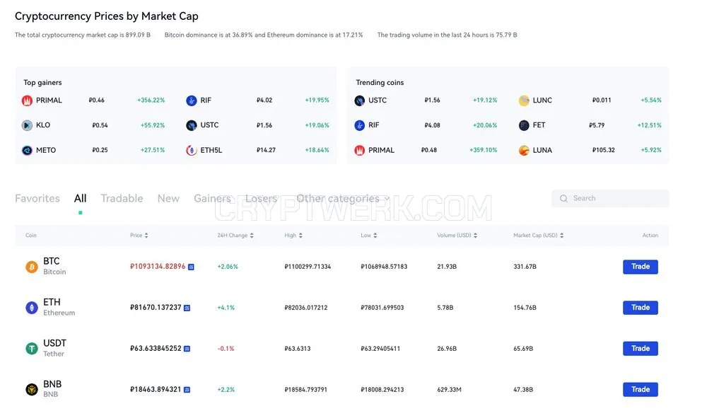
Task: Sort the table by Price
Action: [x=139, y=236]
